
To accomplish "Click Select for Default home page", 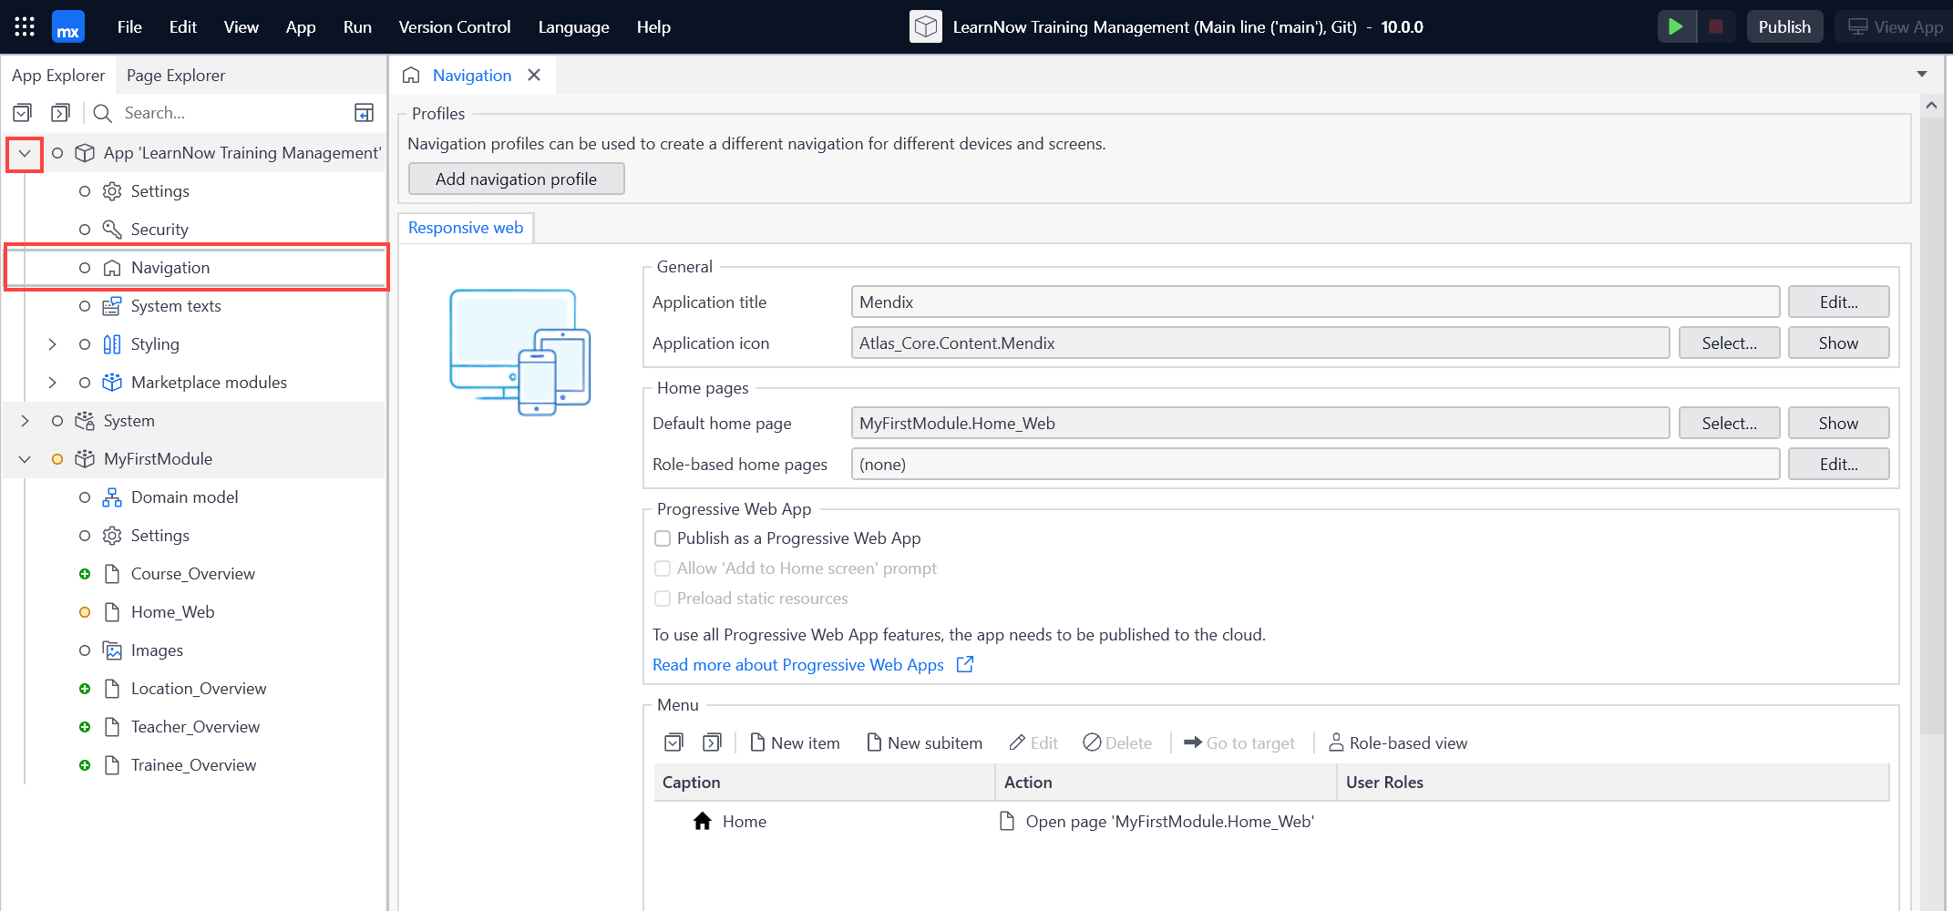I will pos(1729,423).
